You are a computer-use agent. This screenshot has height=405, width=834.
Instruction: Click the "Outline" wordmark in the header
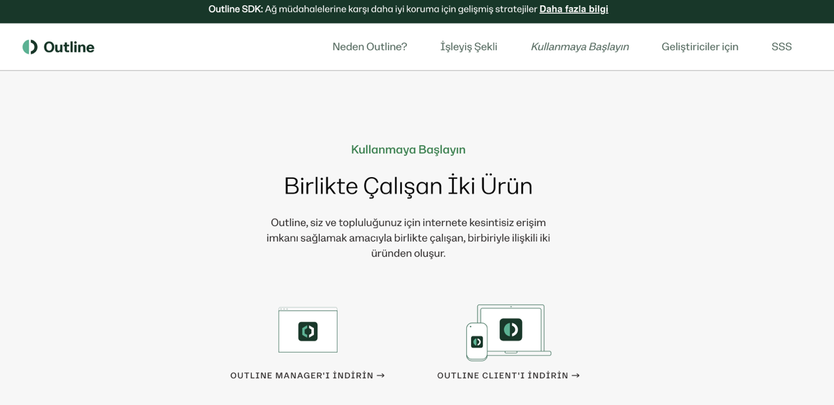pyautogui.click(x=69, y=47)
